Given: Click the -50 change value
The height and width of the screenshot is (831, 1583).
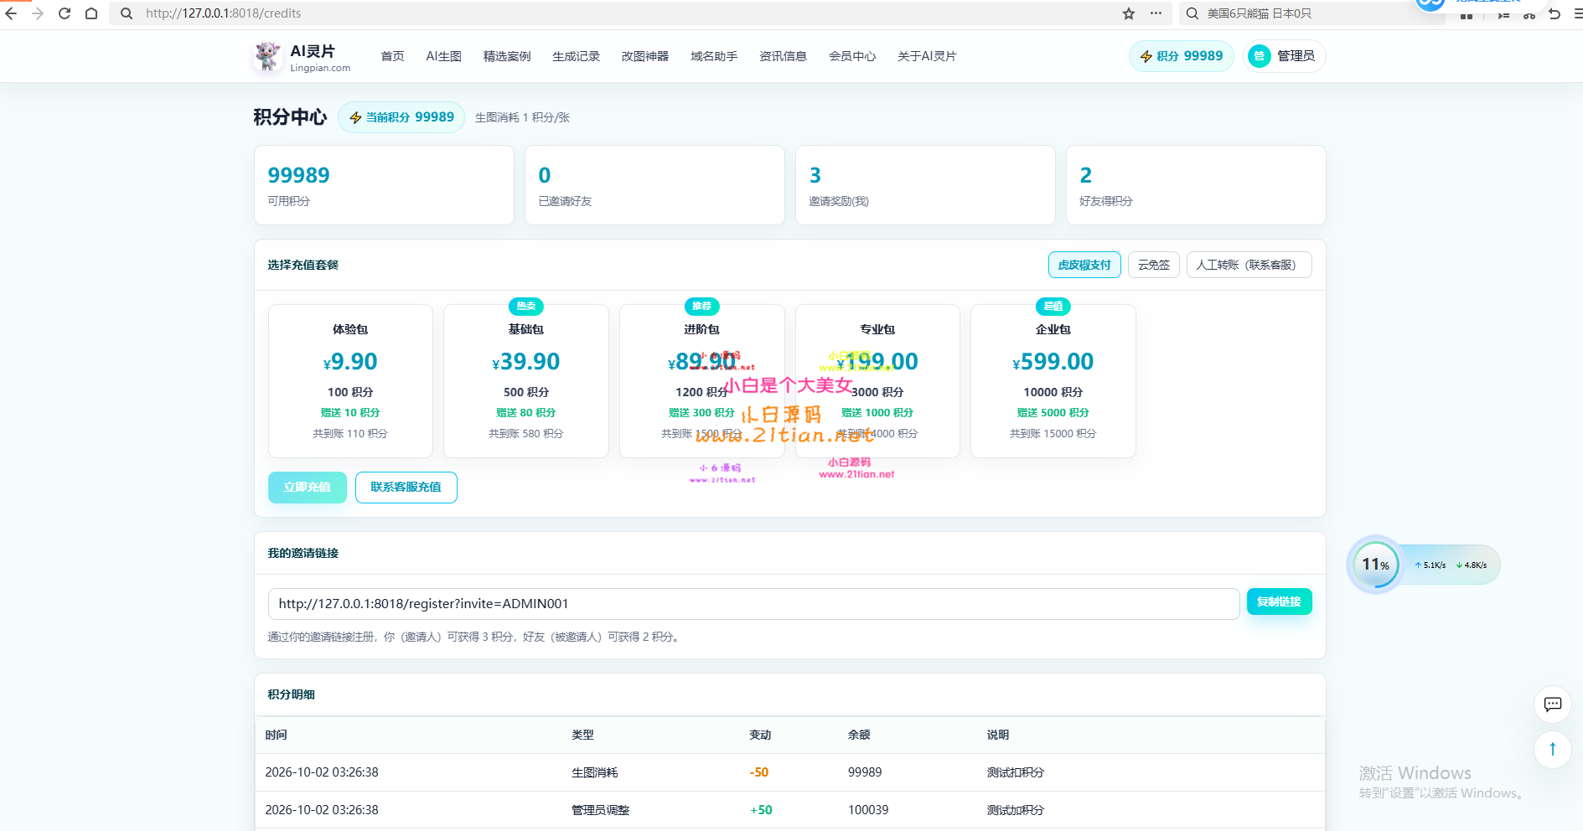Looking at the screenshot, I should (x=758, y=772).
